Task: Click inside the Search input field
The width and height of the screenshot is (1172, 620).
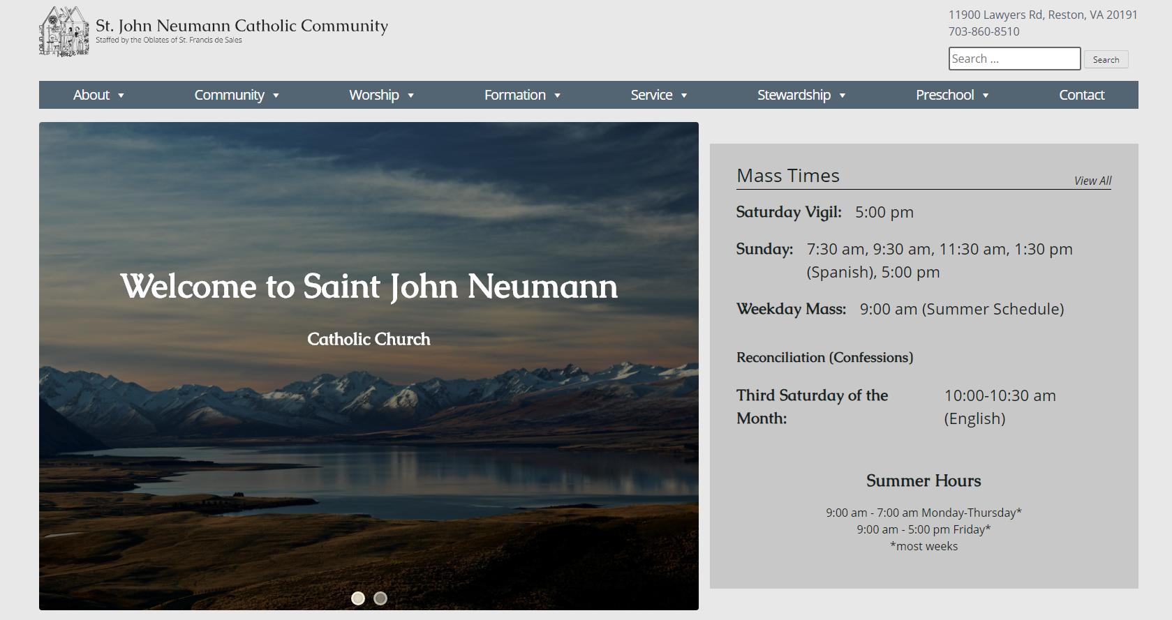Action: (1014, 59)
